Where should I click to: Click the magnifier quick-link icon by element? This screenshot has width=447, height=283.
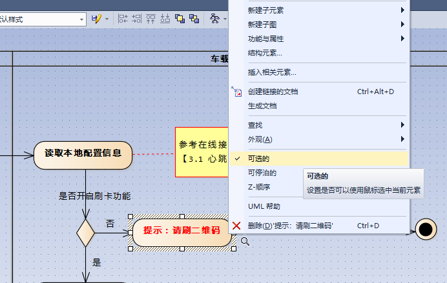click(245, 242)
